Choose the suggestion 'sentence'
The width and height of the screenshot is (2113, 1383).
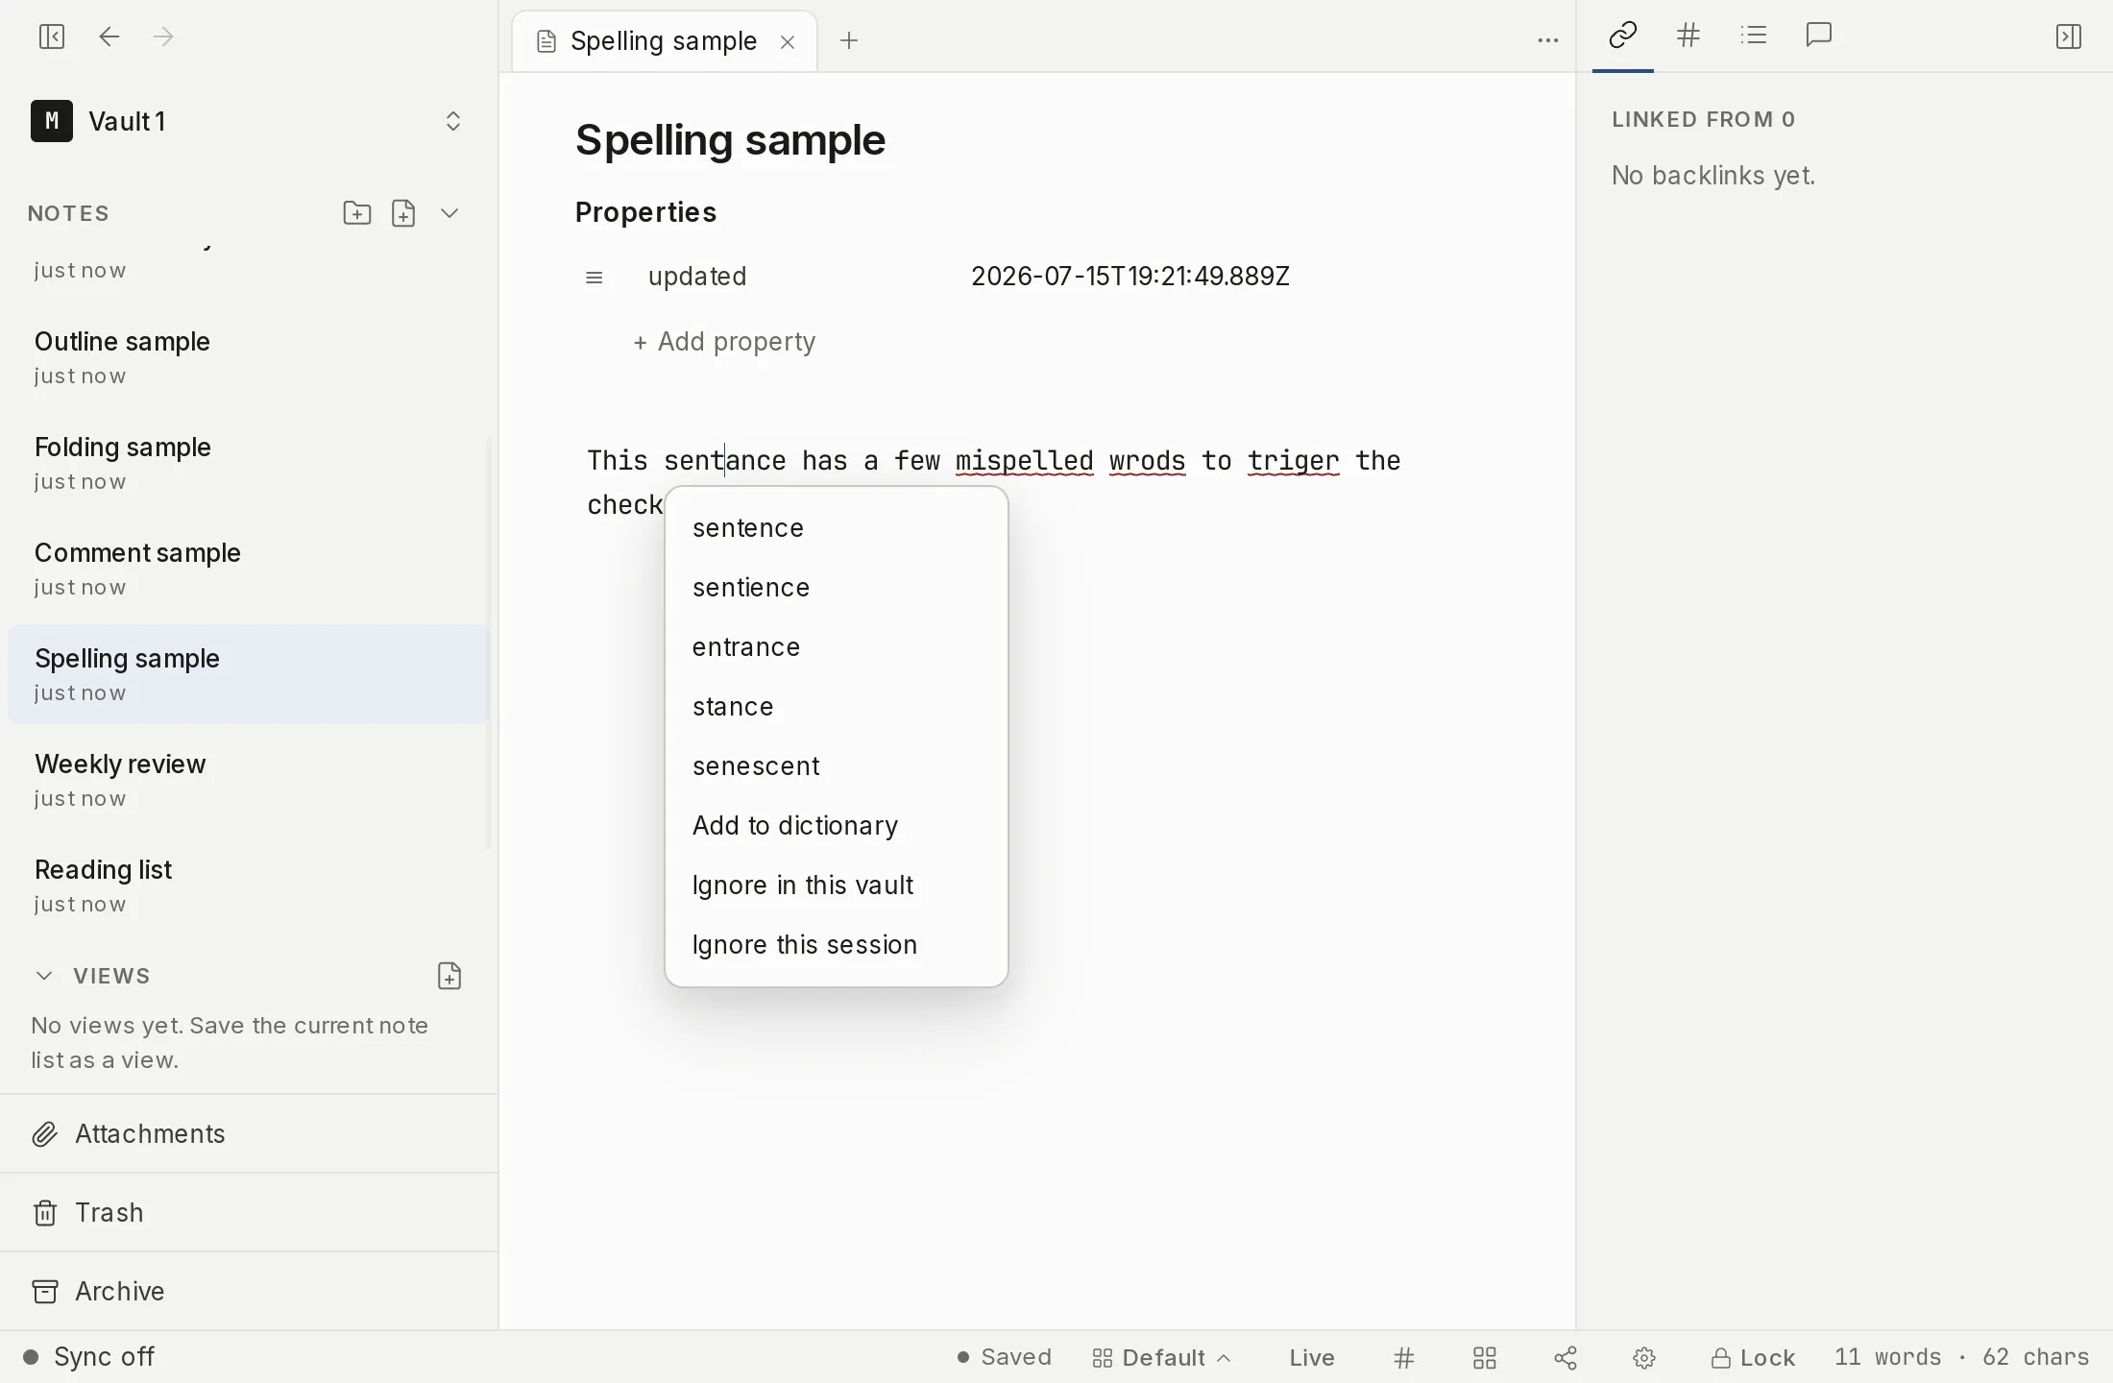[837, 528]
